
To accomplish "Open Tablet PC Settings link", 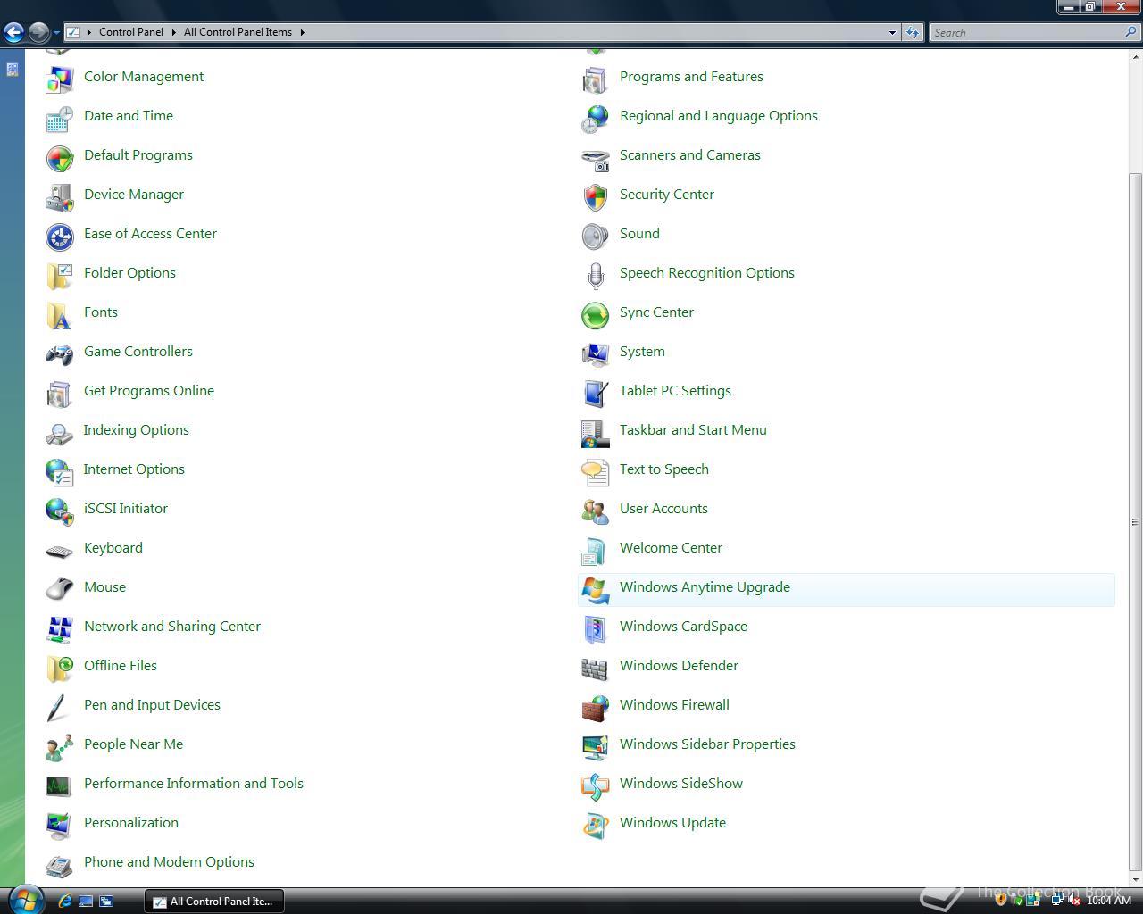I will [675, 391].
